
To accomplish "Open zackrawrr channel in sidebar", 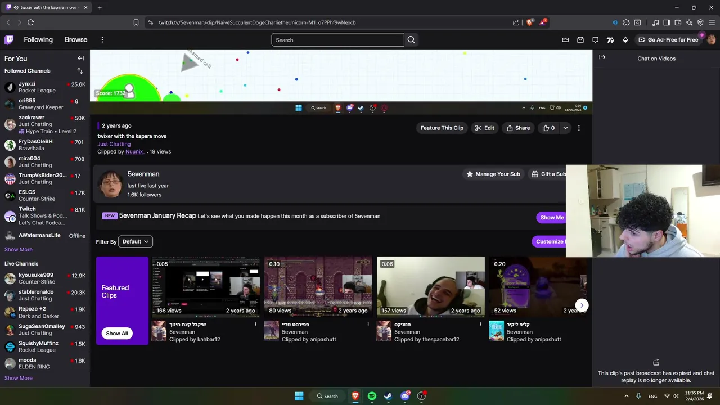I will point(45,124).
